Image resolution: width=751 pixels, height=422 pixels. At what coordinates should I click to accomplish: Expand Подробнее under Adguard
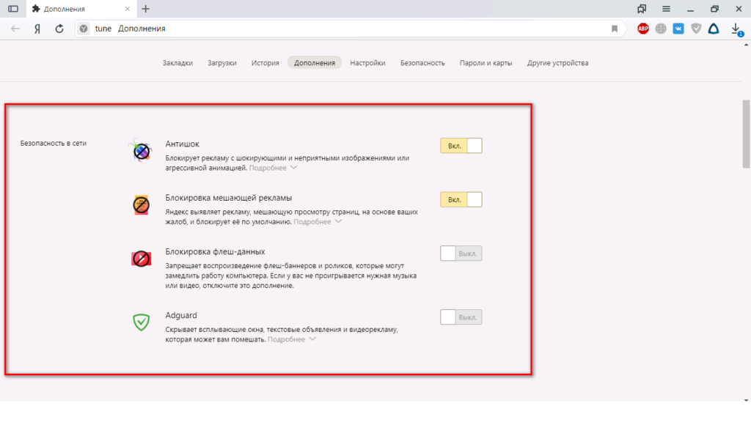[x=292, y=339]
